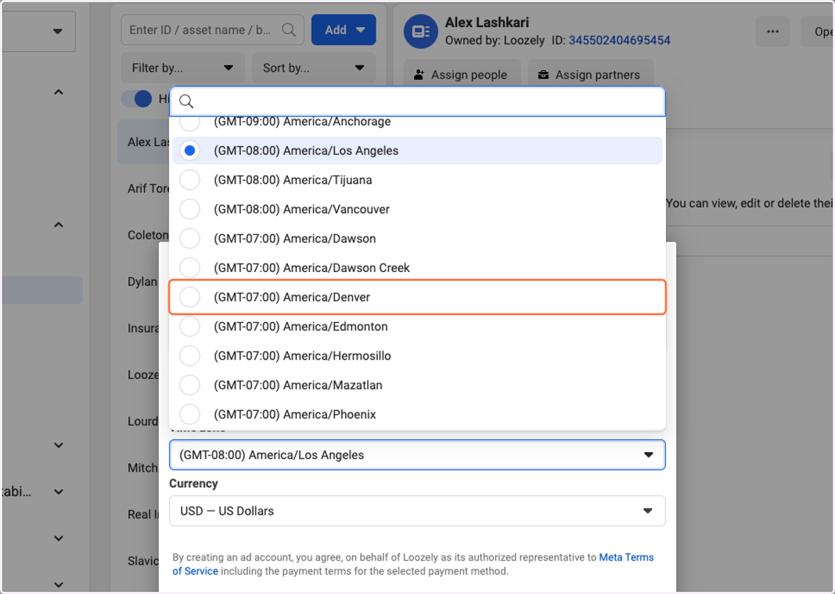Select the America/Edmonton radio option

[190, 326]
